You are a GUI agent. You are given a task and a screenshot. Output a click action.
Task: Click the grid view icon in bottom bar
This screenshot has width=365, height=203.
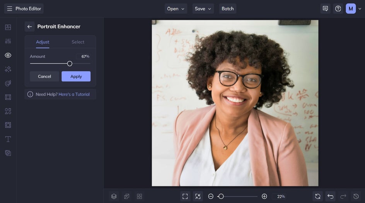(140, 196)
